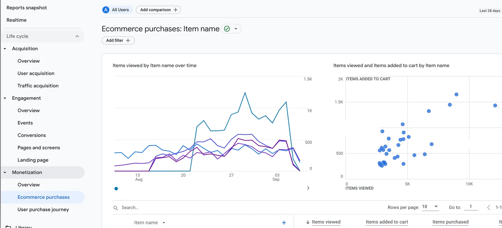Click the Add filter button

(x=118, y=40)
